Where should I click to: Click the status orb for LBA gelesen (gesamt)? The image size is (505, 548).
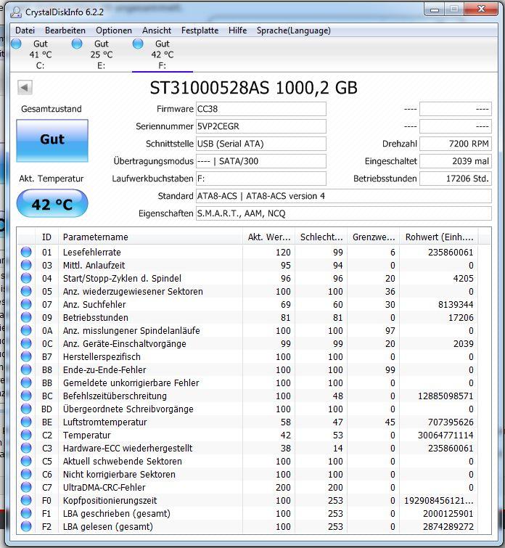pos(26,526)
